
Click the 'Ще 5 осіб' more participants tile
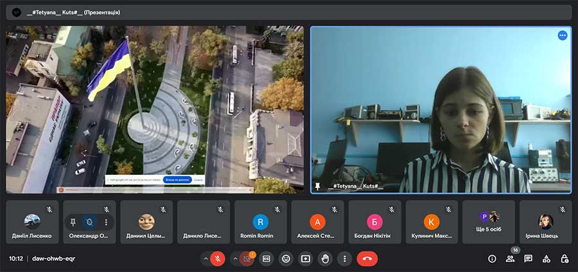click(x=489, y=222)
